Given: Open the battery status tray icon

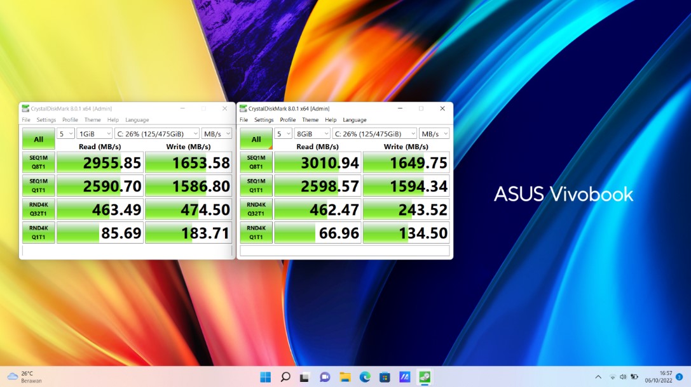Looking at the screenshot, I should (634, 377).
